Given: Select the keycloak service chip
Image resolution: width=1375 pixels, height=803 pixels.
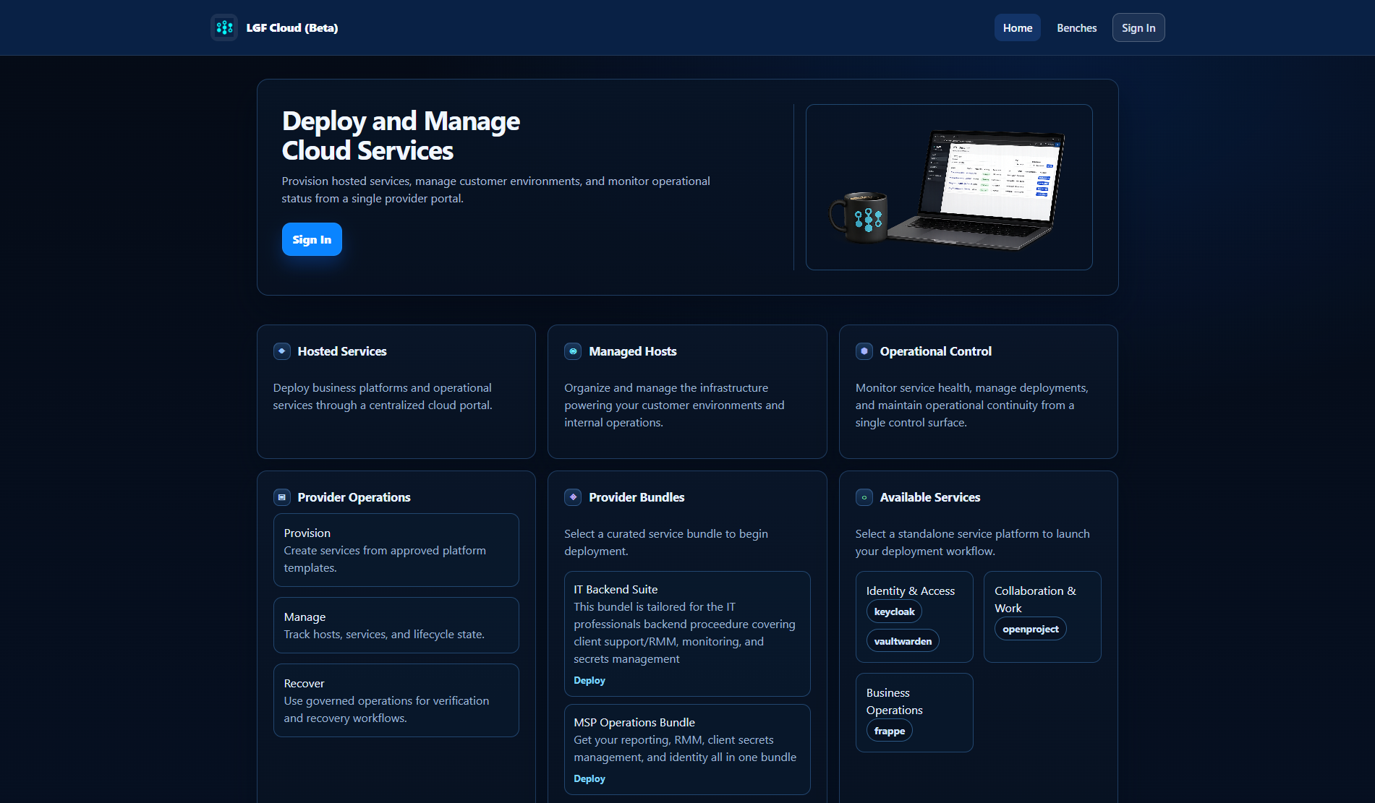Looking at the screenshot, I should [x=895, y=611].
